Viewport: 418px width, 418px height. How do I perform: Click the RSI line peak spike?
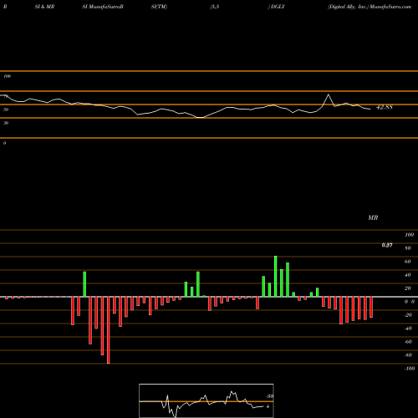click(x=329, y=95)
